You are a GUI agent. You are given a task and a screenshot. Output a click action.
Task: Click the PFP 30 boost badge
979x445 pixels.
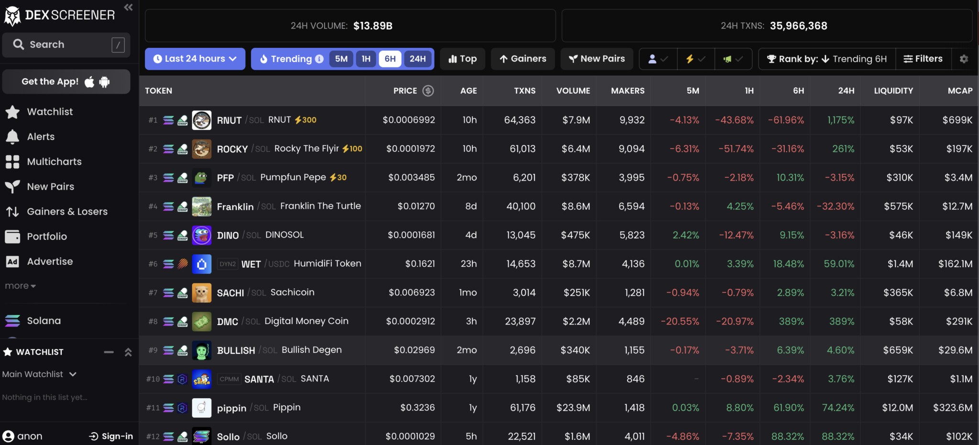338,177
